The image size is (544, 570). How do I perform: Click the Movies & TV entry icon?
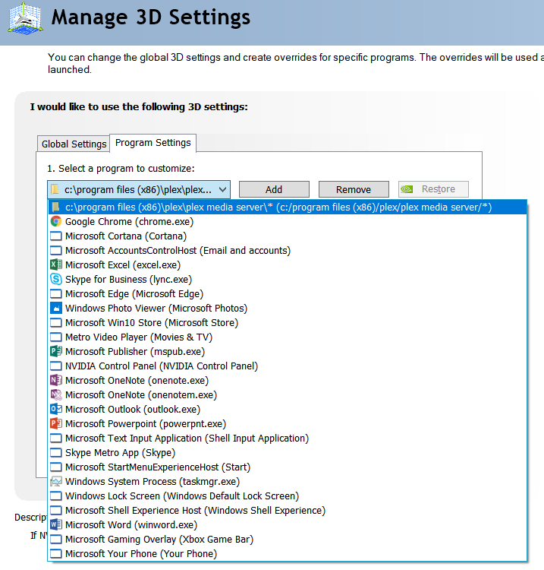pos(56,337)
